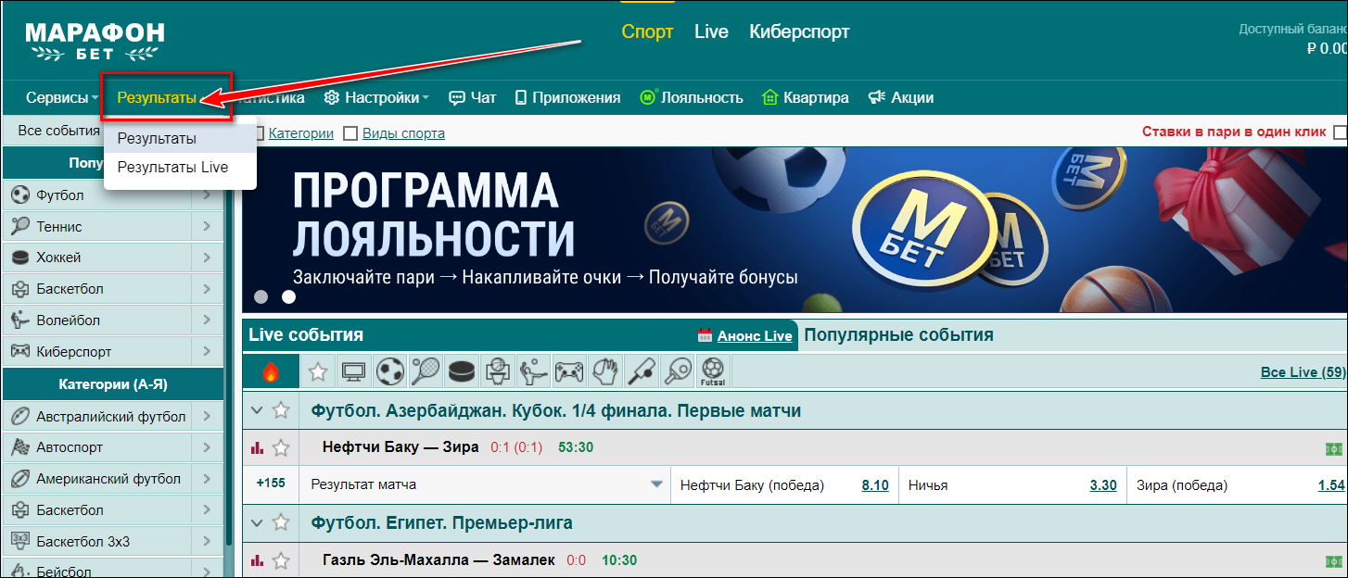Open statistics chart icon for Нефтчи Баку — Зира

coord(257,447)
